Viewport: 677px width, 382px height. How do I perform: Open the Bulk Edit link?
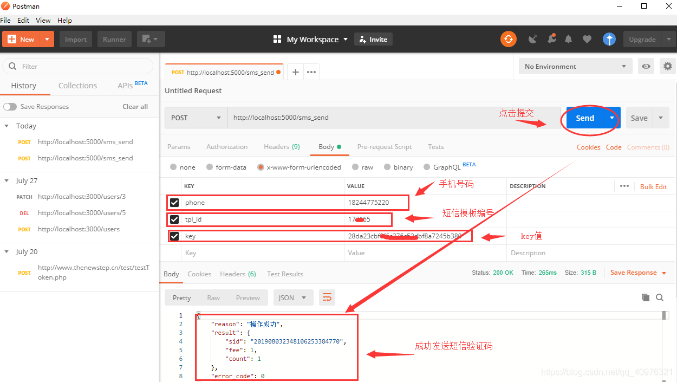pos(653,186)
